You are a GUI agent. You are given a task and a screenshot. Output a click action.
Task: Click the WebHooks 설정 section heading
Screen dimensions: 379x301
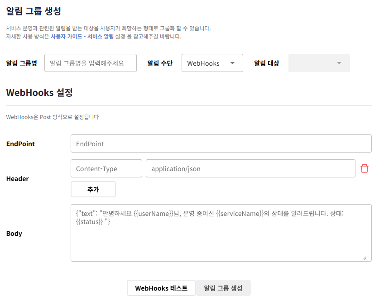pos(39,93)
